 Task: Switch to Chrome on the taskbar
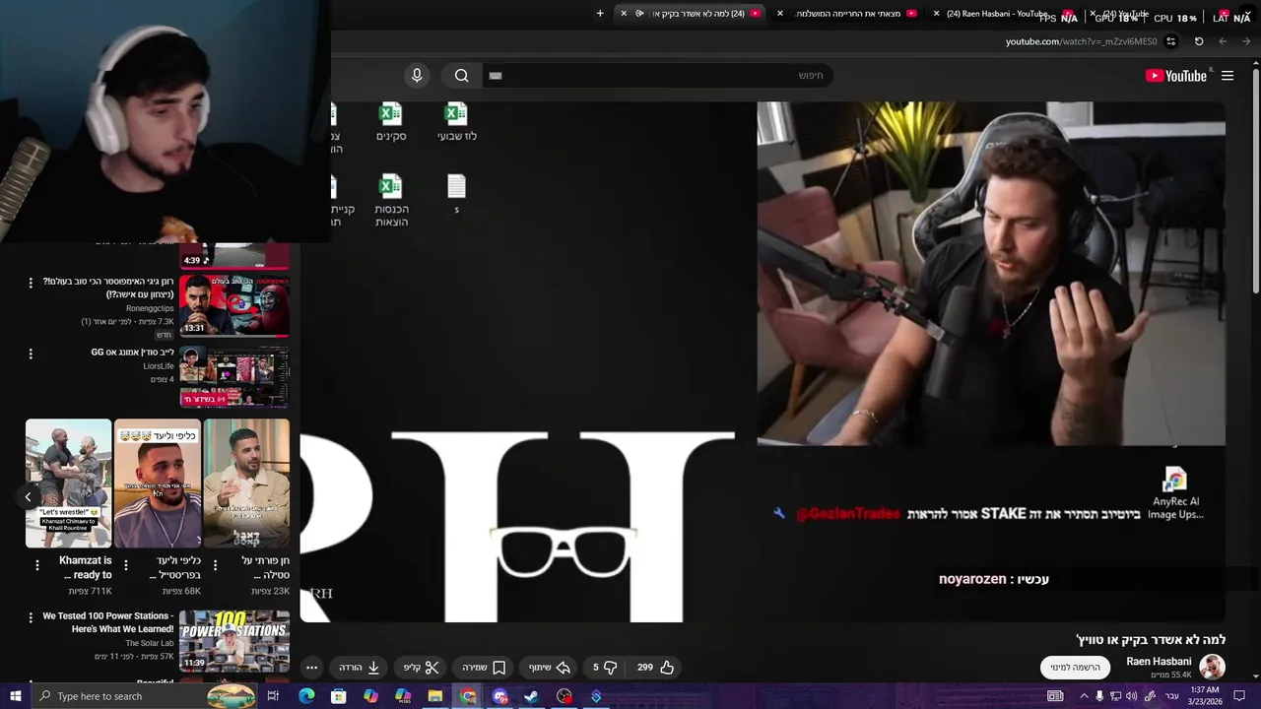pos(468,696)
